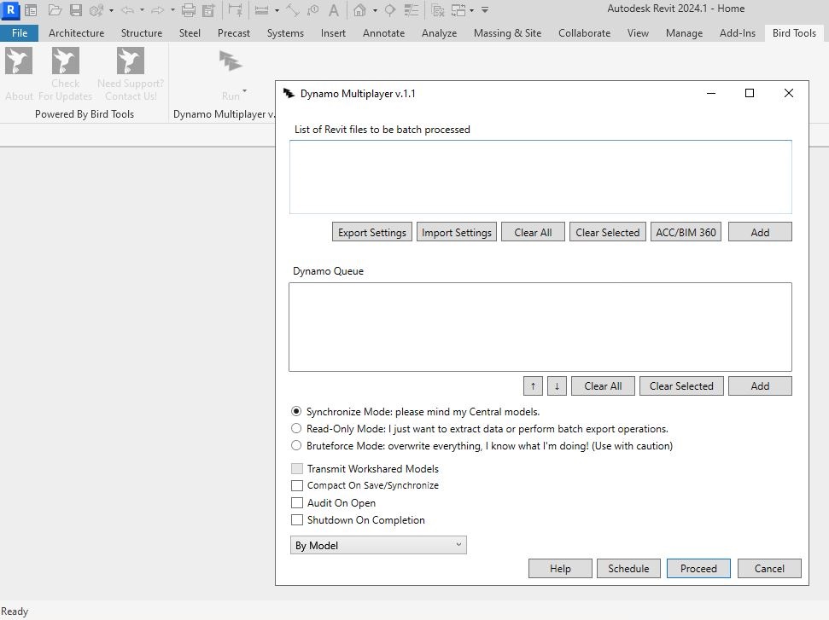Click the About bird icon
The width and height of the screenshot is (829, 620).
(19, 61)
